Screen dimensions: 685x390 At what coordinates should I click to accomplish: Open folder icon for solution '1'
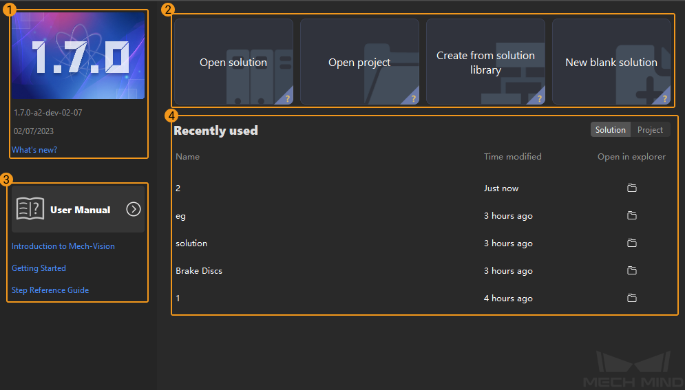click(x=632, y=299)
